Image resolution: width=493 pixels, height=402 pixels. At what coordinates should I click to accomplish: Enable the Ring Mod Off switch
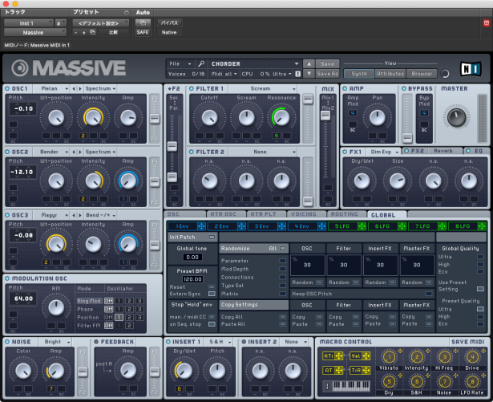(109, 301)
